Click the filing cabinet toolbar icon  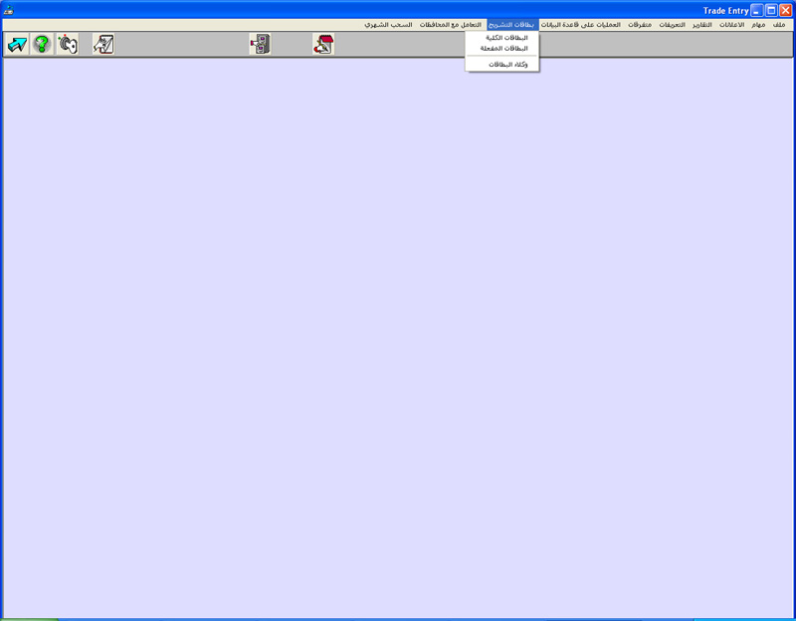point(260,44)
